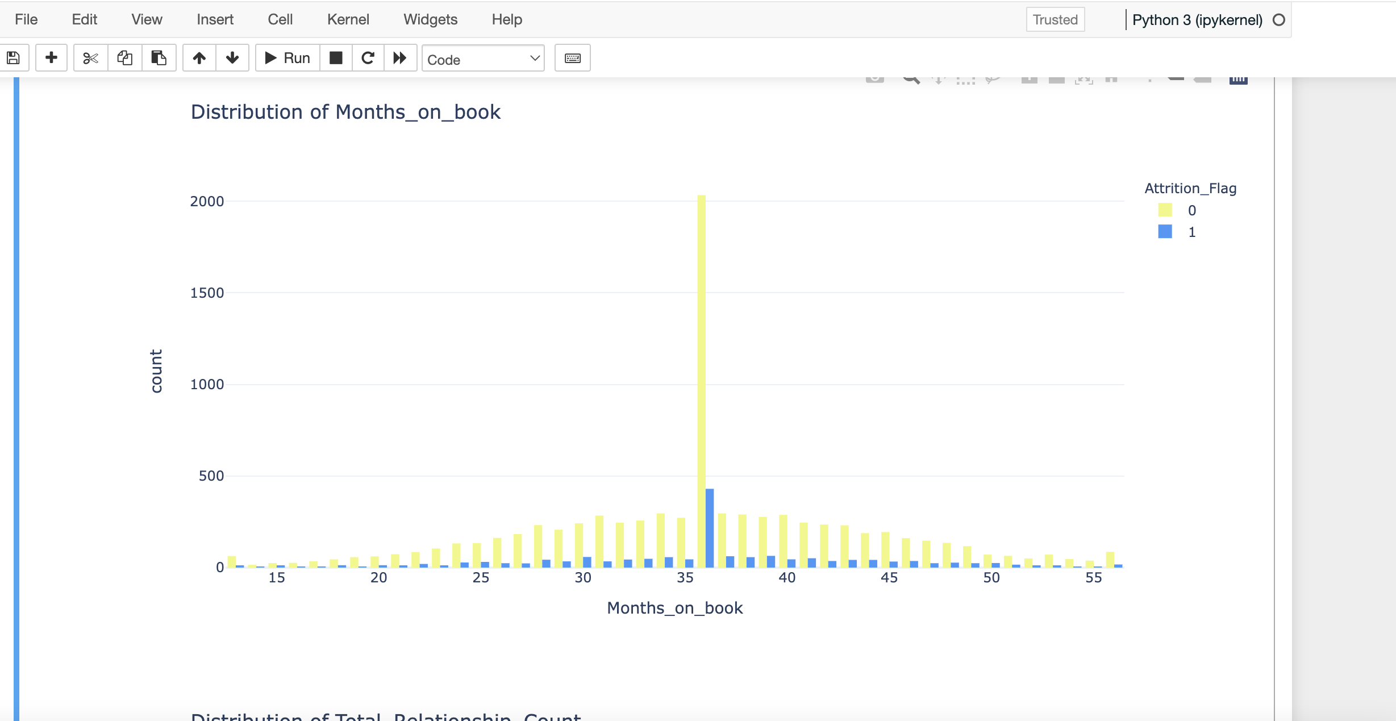Screen dimensions: 1396x721
Task: Activate the zoom tool in the plot modebar
Action: [x=911, y=80]
